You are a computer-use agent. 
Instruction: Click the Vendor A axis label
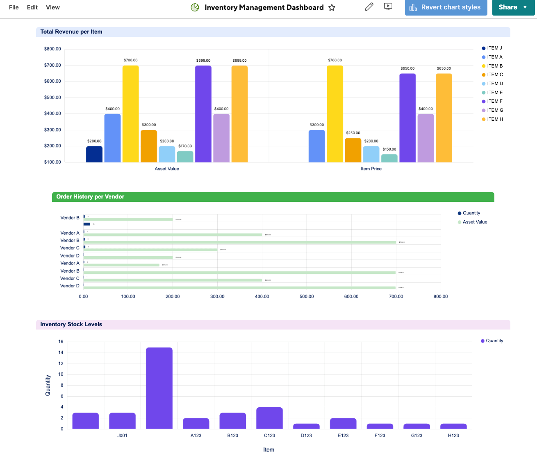coord(70,233)
